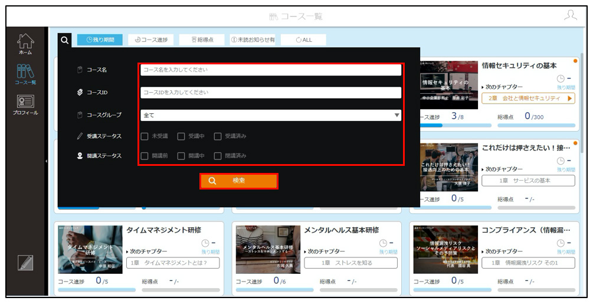Open chapter 1章 情報漏洩リスク その1 button
Viewport: 593px width, 304px height.
point(528,263)
